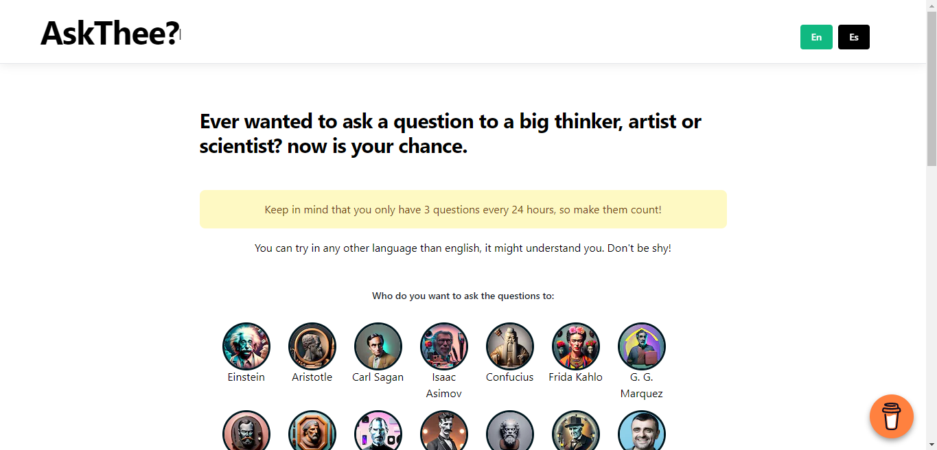The image size is (937, 450).
Task: Select the Einstein avatar
Action: [246, 346]
